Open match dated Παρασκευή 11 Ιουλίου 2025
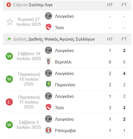133x139 pixels. [29, 102]
